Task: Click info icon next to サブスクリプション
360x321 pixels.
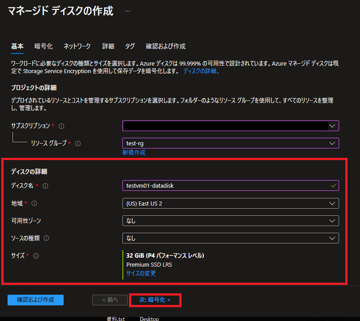Action: click(61, 126)
